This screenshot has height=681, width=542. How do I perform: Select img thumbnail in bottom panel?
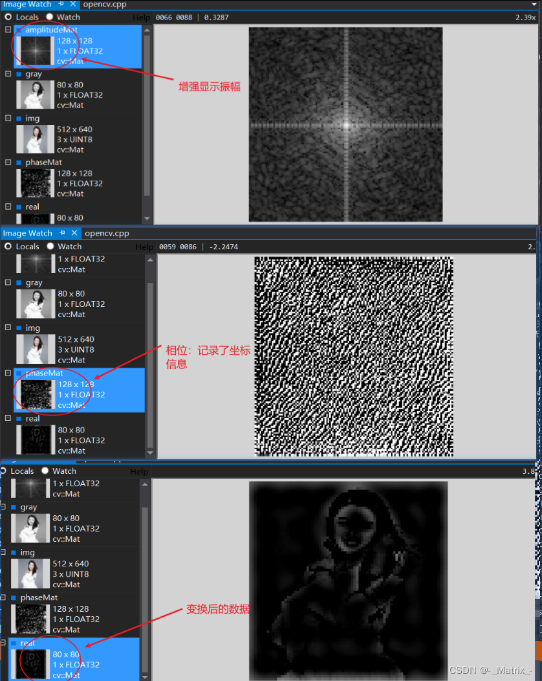point(30,574)
